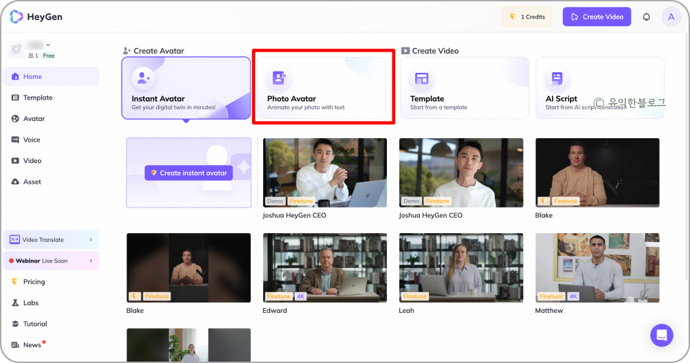Open the notifications bell
This screenshot has height=363, width=690.
click(646, 16)
